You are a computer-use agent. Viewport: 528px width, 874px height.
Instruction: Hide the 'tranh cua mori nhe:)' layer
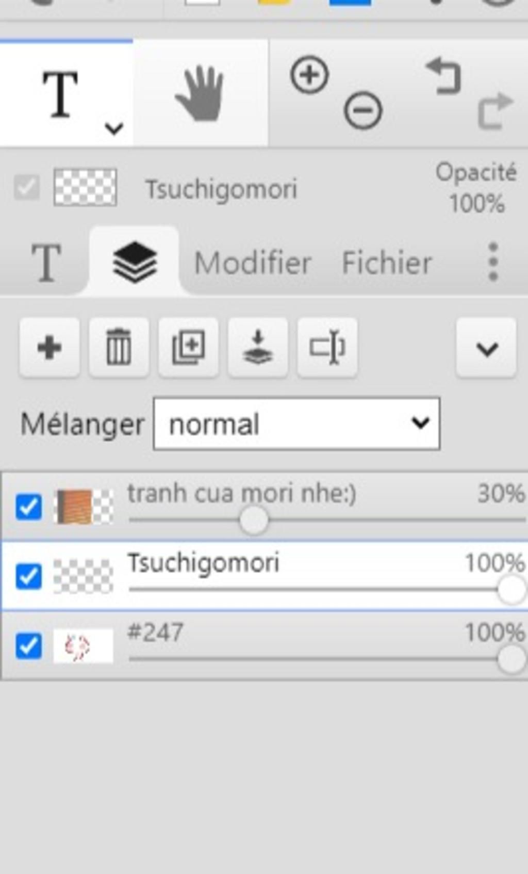point(29,507)
